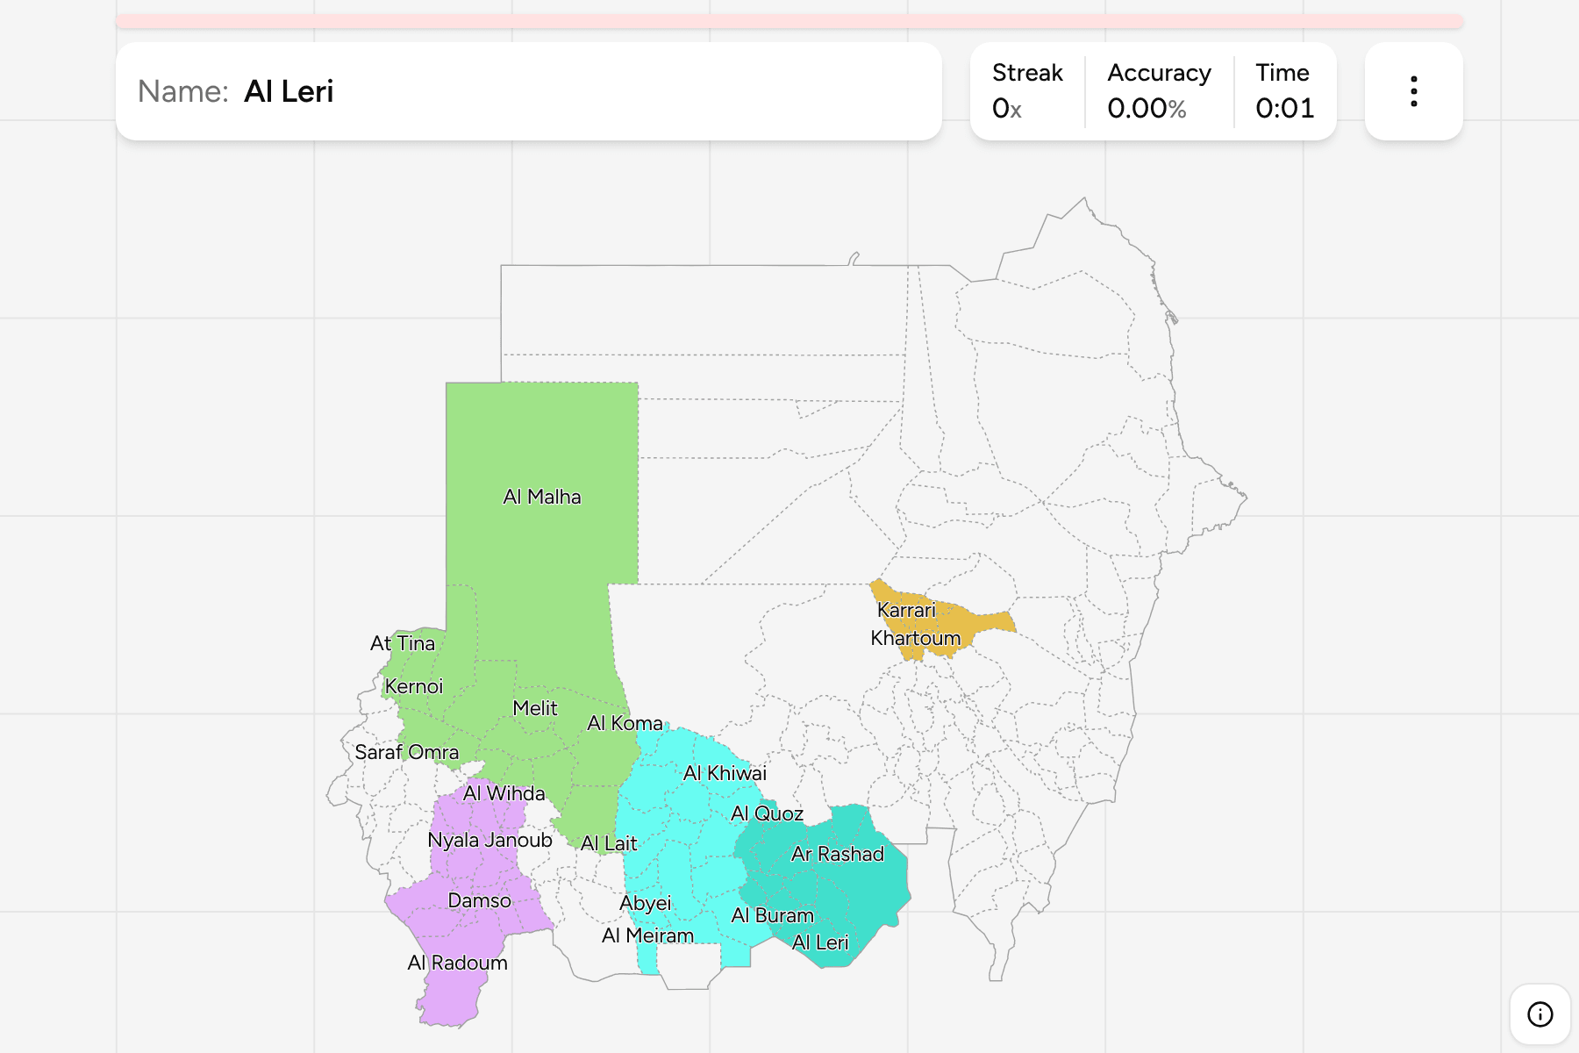This screenshot has width=1579, height=1053.
Task: Click the Abyei label
Action: 645,903
